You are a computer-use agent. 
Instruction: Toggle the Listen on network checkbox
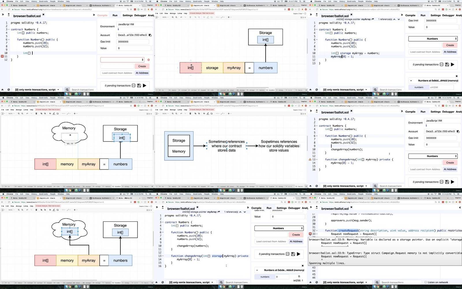click(x=426, y=282)
